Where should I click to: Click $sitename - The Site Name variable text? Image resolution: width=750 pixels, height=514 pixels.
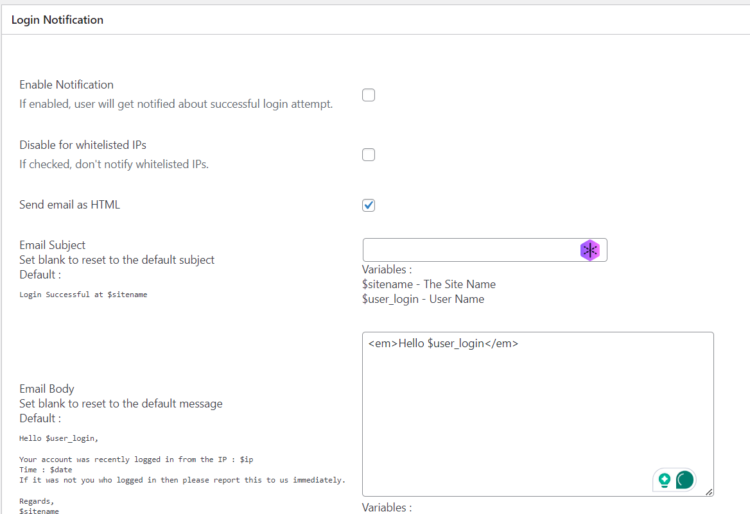click(x=428, y=284)
